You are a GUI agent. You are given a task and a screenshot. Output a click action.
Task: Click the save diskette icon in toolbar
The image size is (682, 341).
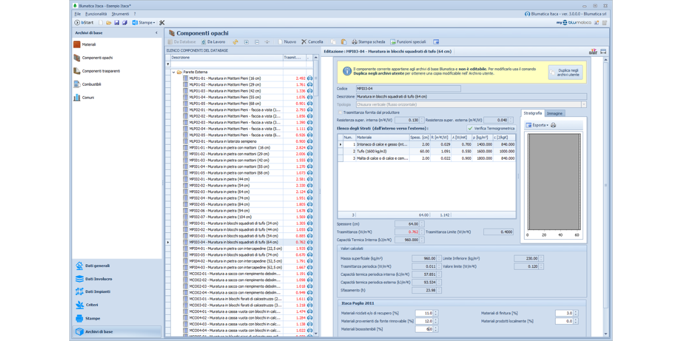click(x=117, y=23)
